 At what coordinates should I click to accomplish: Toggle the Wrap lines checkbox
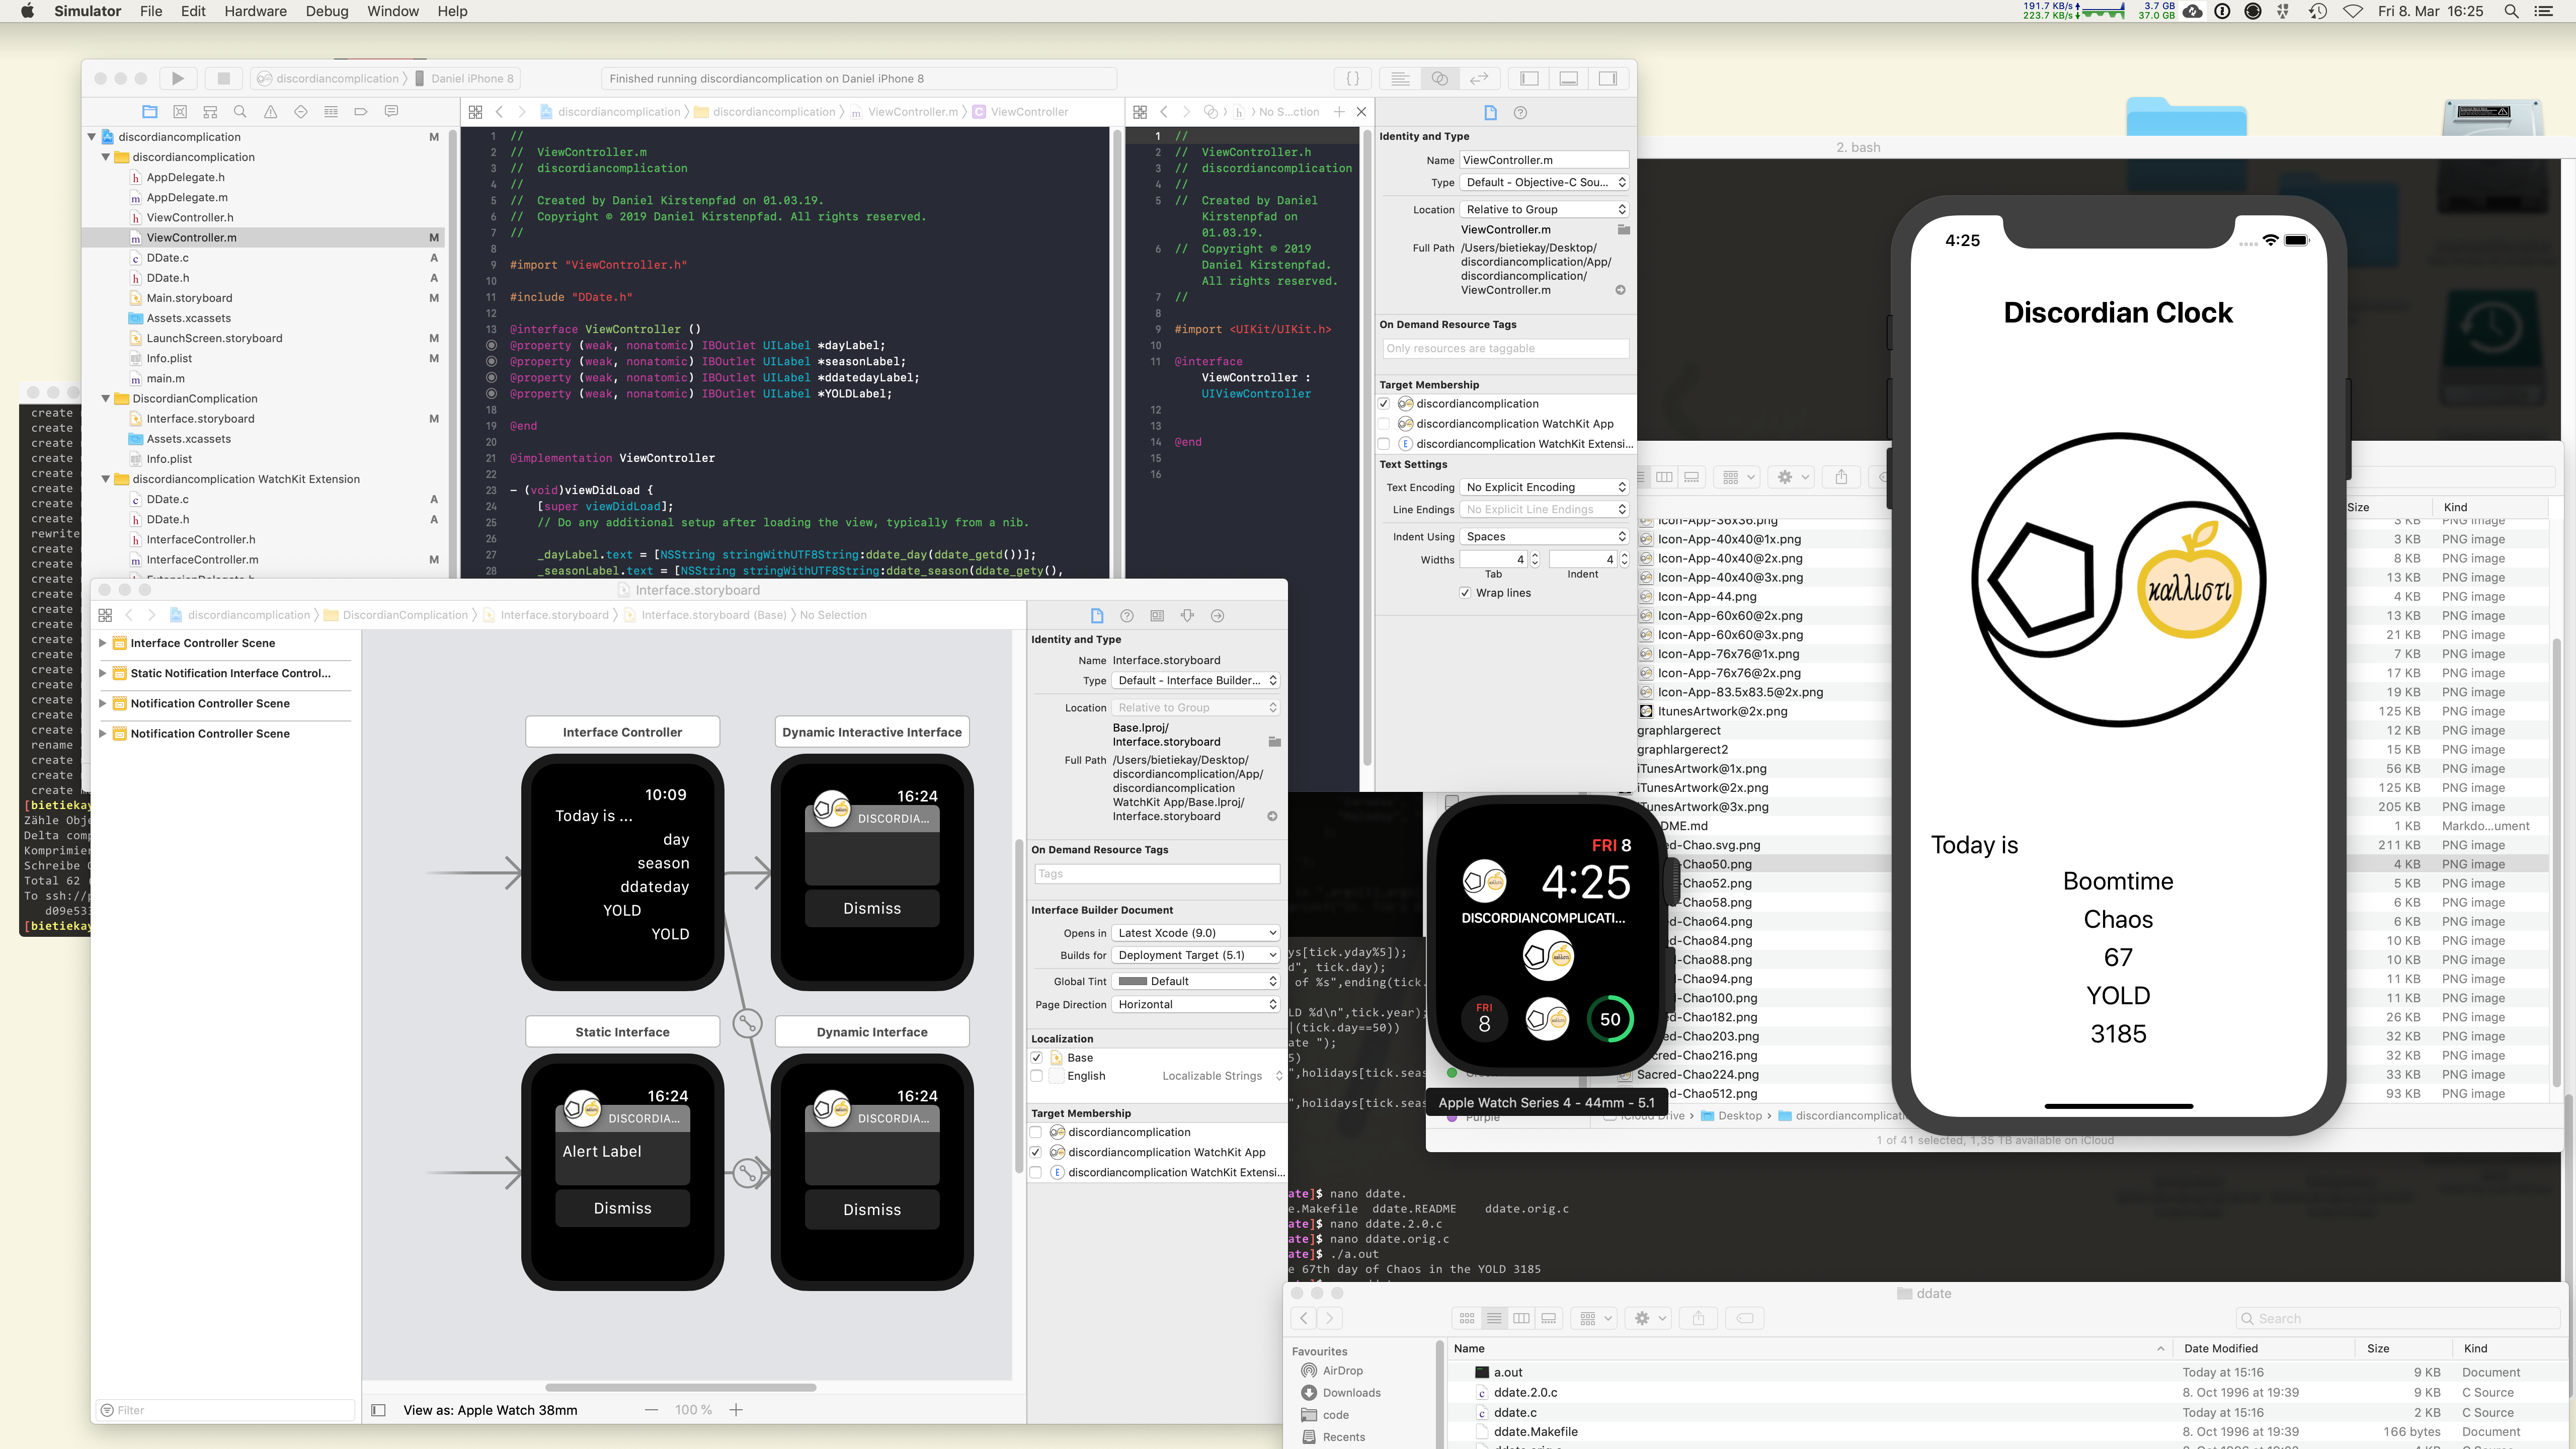1465,593
